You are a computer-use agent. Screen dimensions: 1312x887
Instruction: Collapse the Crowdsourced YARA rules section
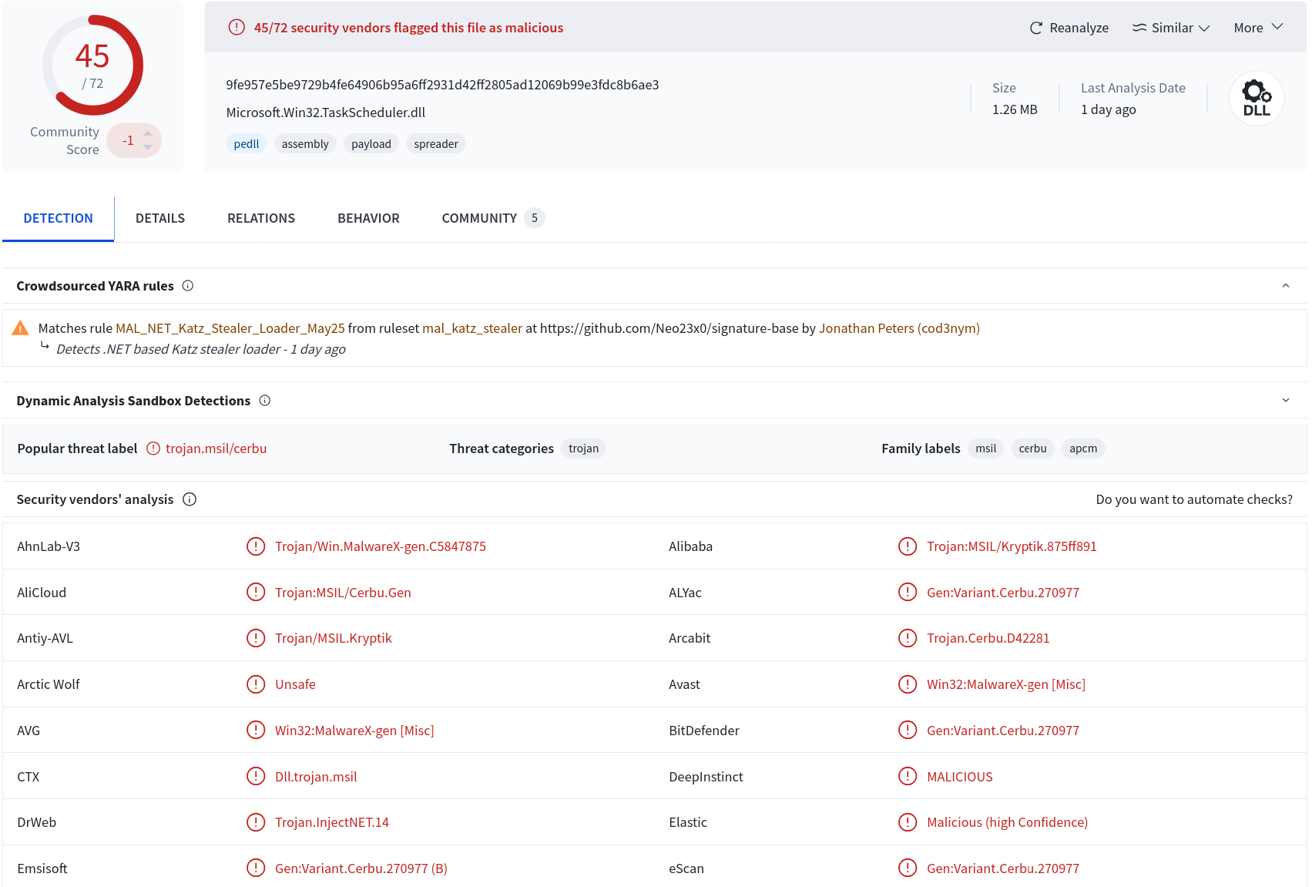[x=1286, y=286]
